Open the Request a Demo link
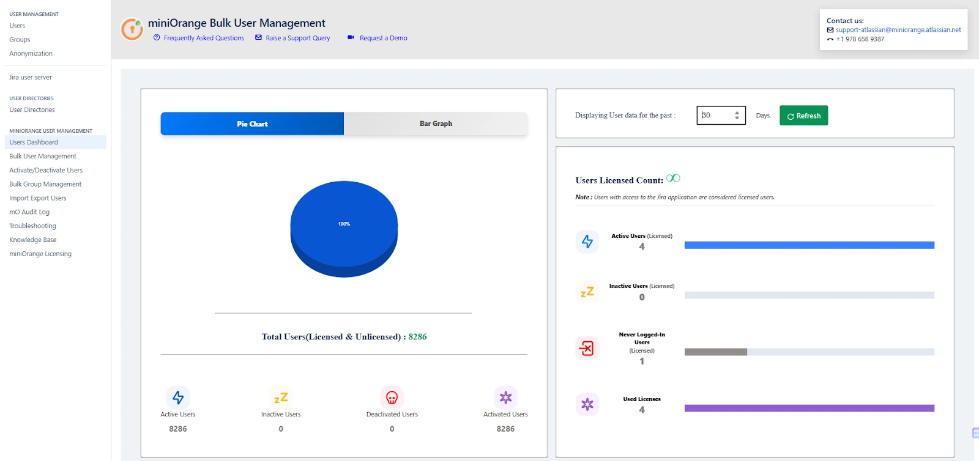Image resolution: width=979 pixels, height=461 pixels. 384,38
